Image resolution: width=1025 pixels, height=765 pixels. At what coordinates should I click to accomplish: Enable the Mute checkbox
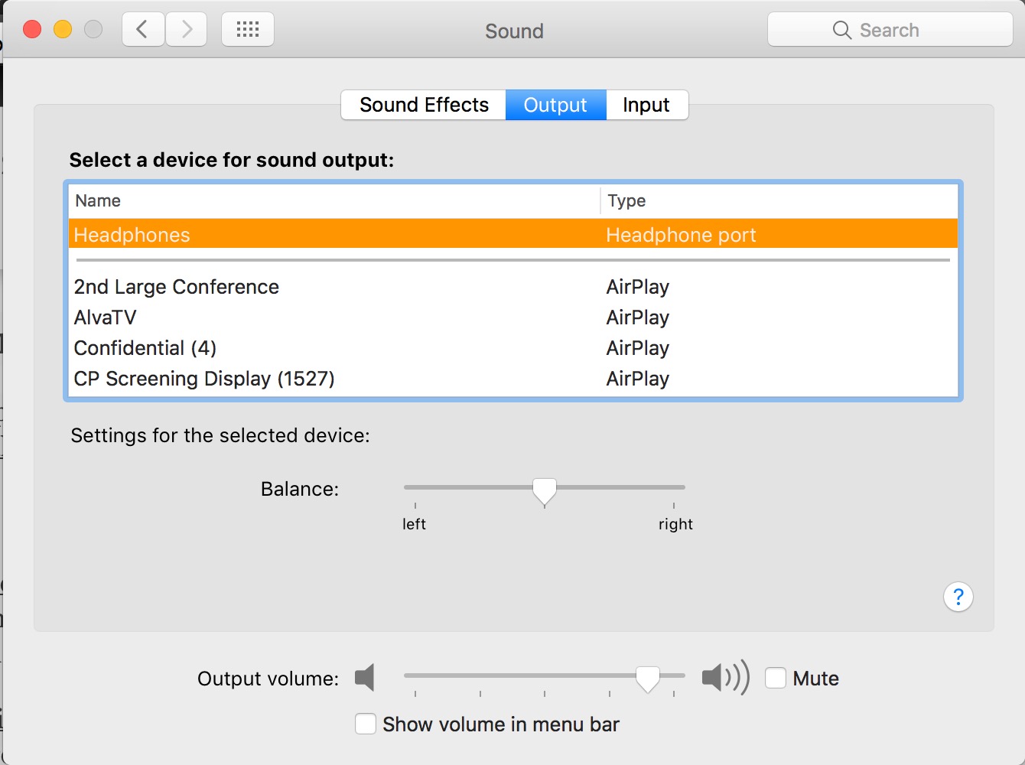tap(776, 678)
